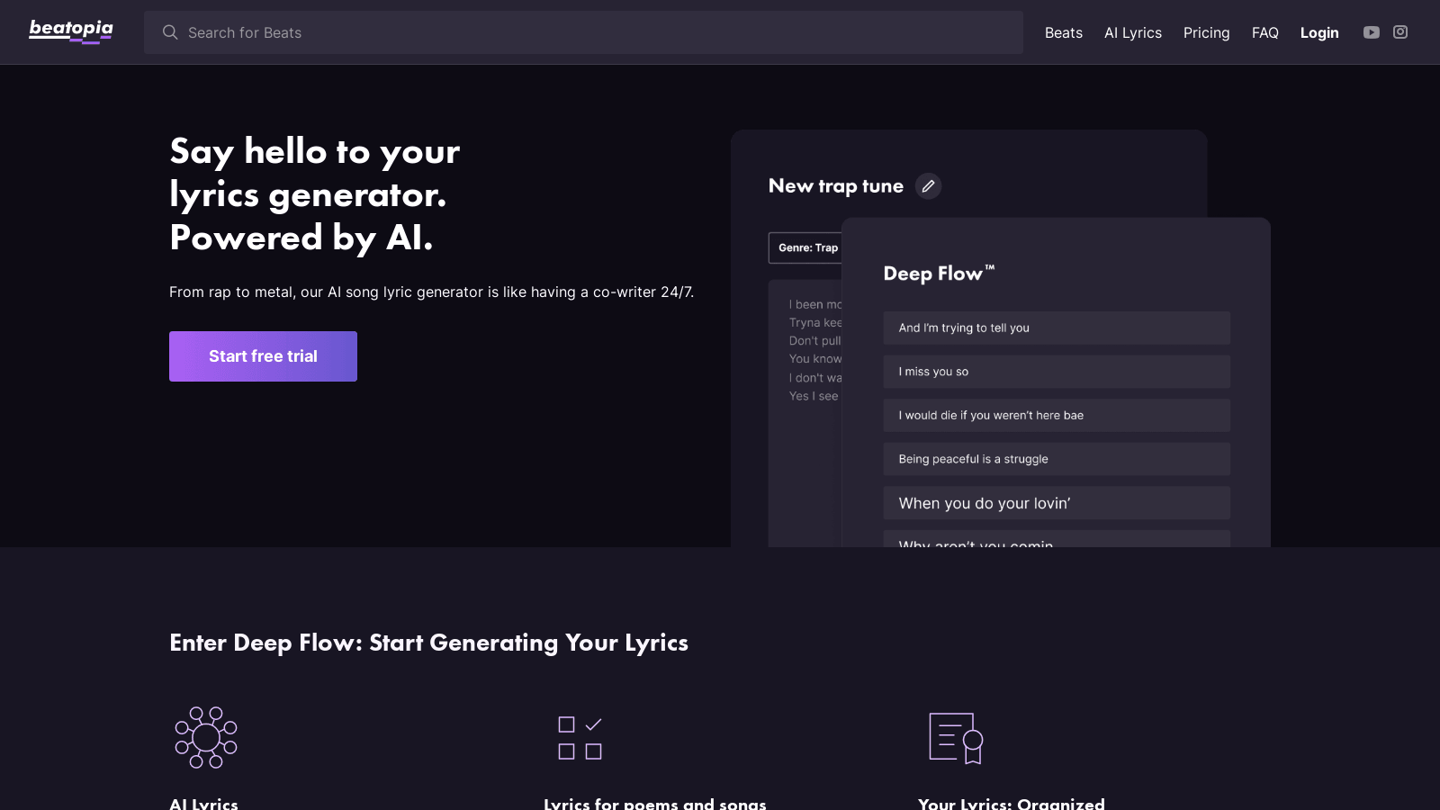
Task: Go to AI Lyrics page
Action: (x=1133, y=32)
